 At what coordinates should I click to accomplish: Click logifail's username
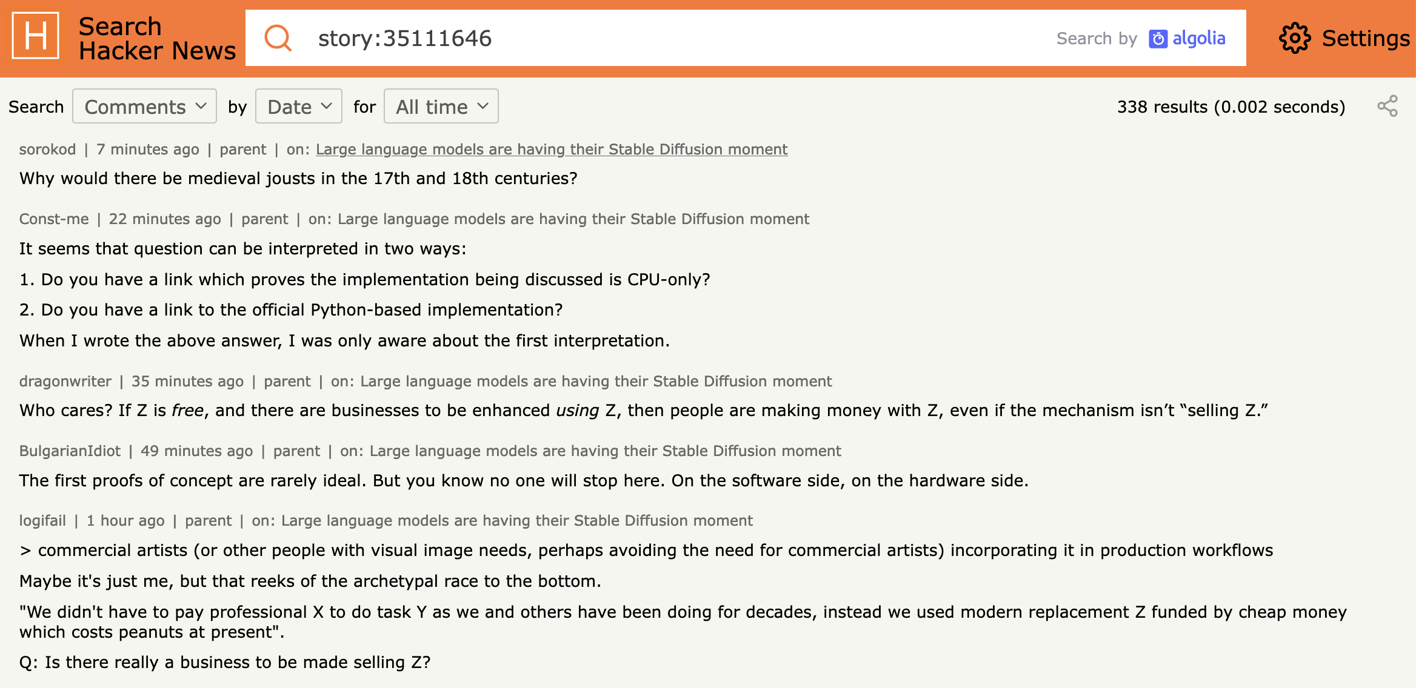pos(43,520)
